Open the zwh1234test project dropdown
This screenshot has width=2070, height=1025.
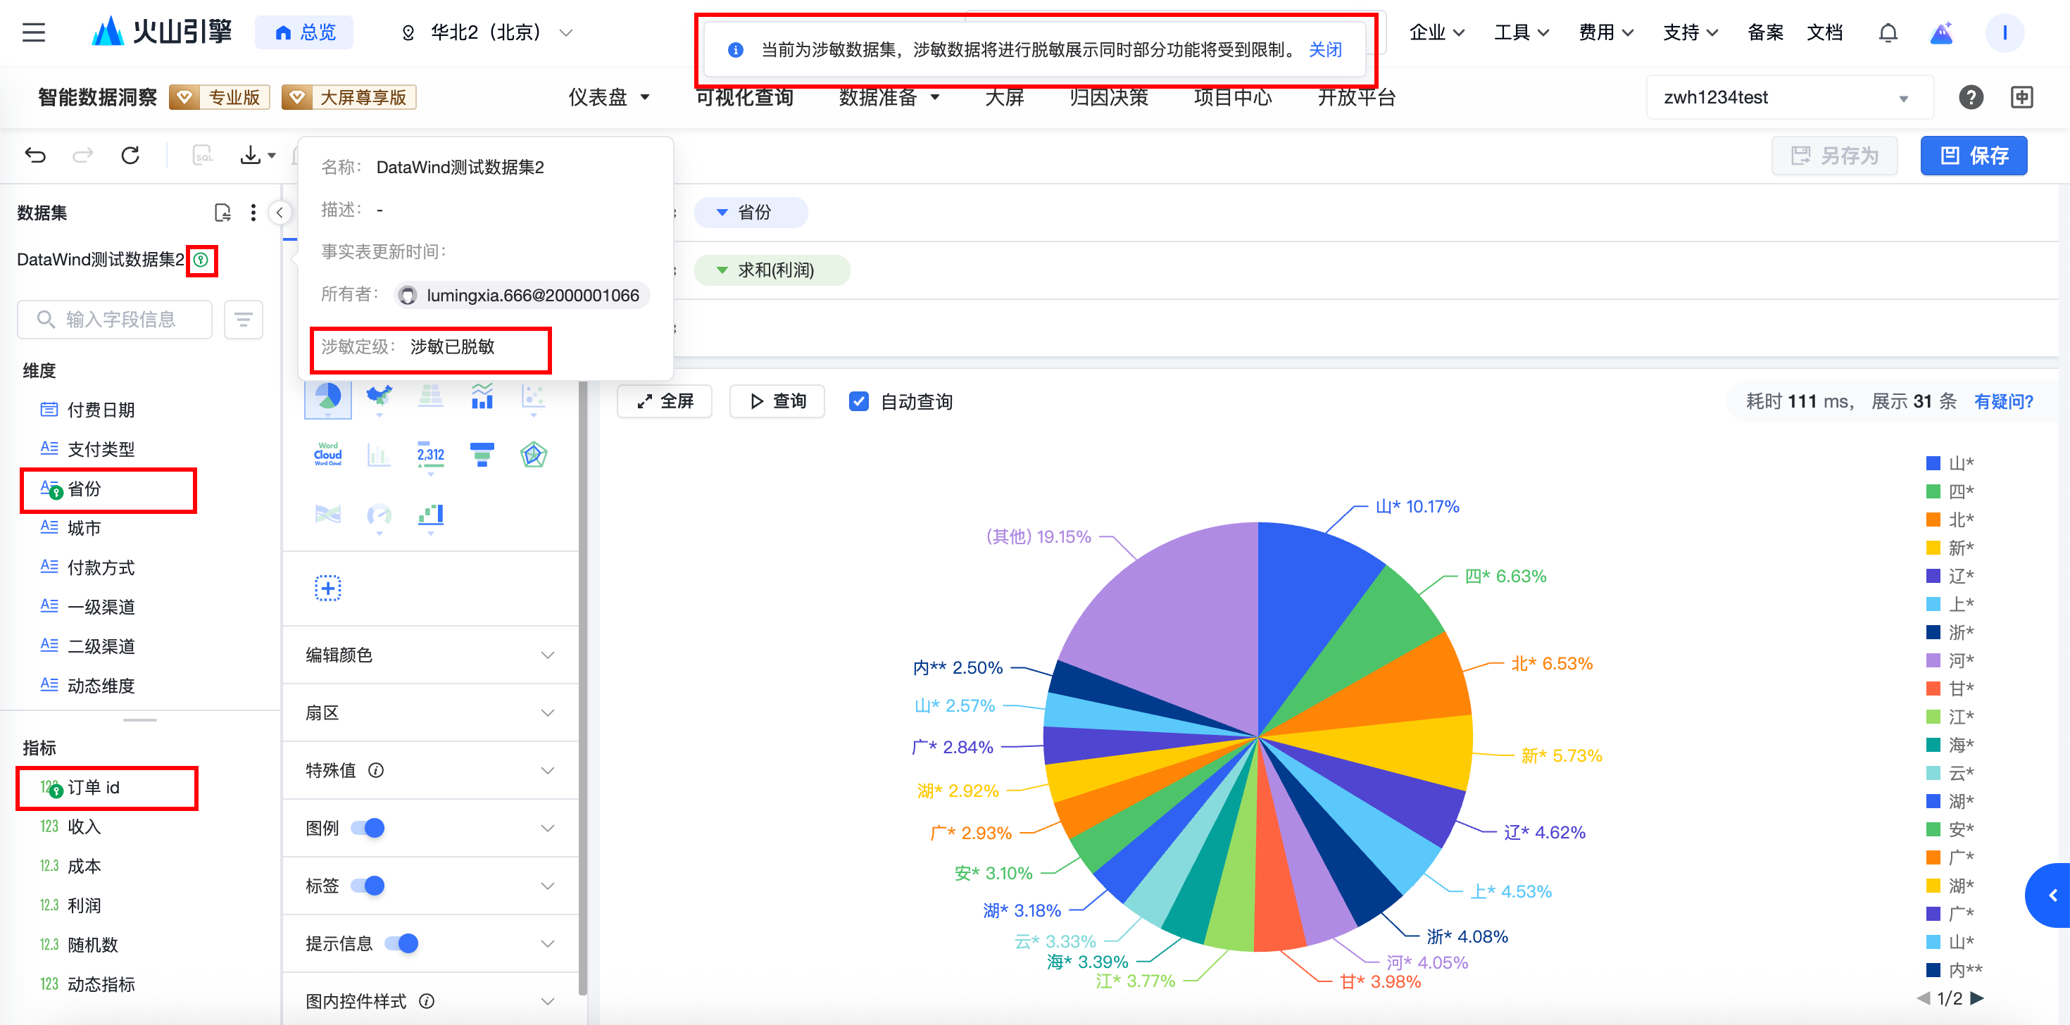(x=1789, y=98)
